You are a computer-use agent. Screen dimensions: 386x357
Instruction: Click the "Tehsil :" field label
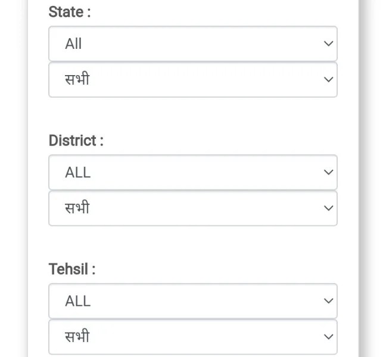(71, 269)
